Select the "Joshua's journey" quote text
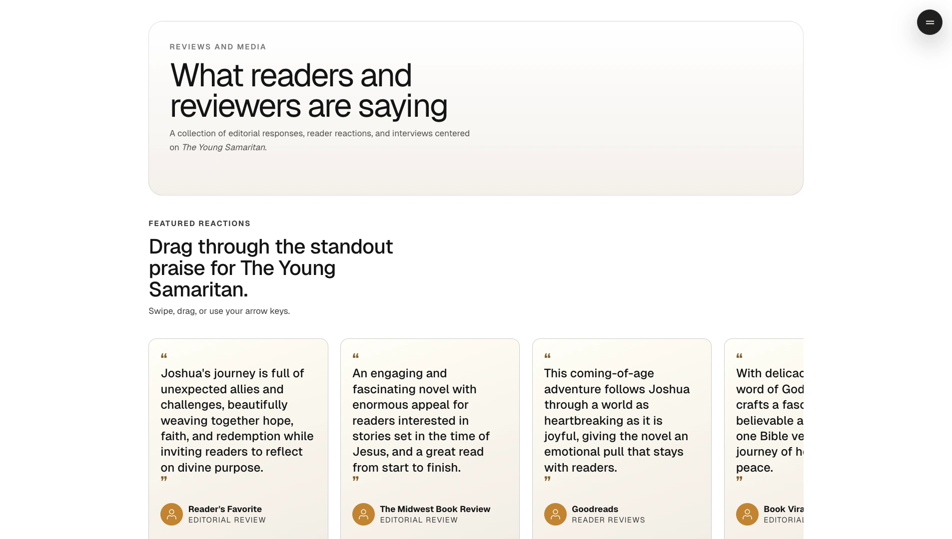The image size is (952, 539). (237, 420)
